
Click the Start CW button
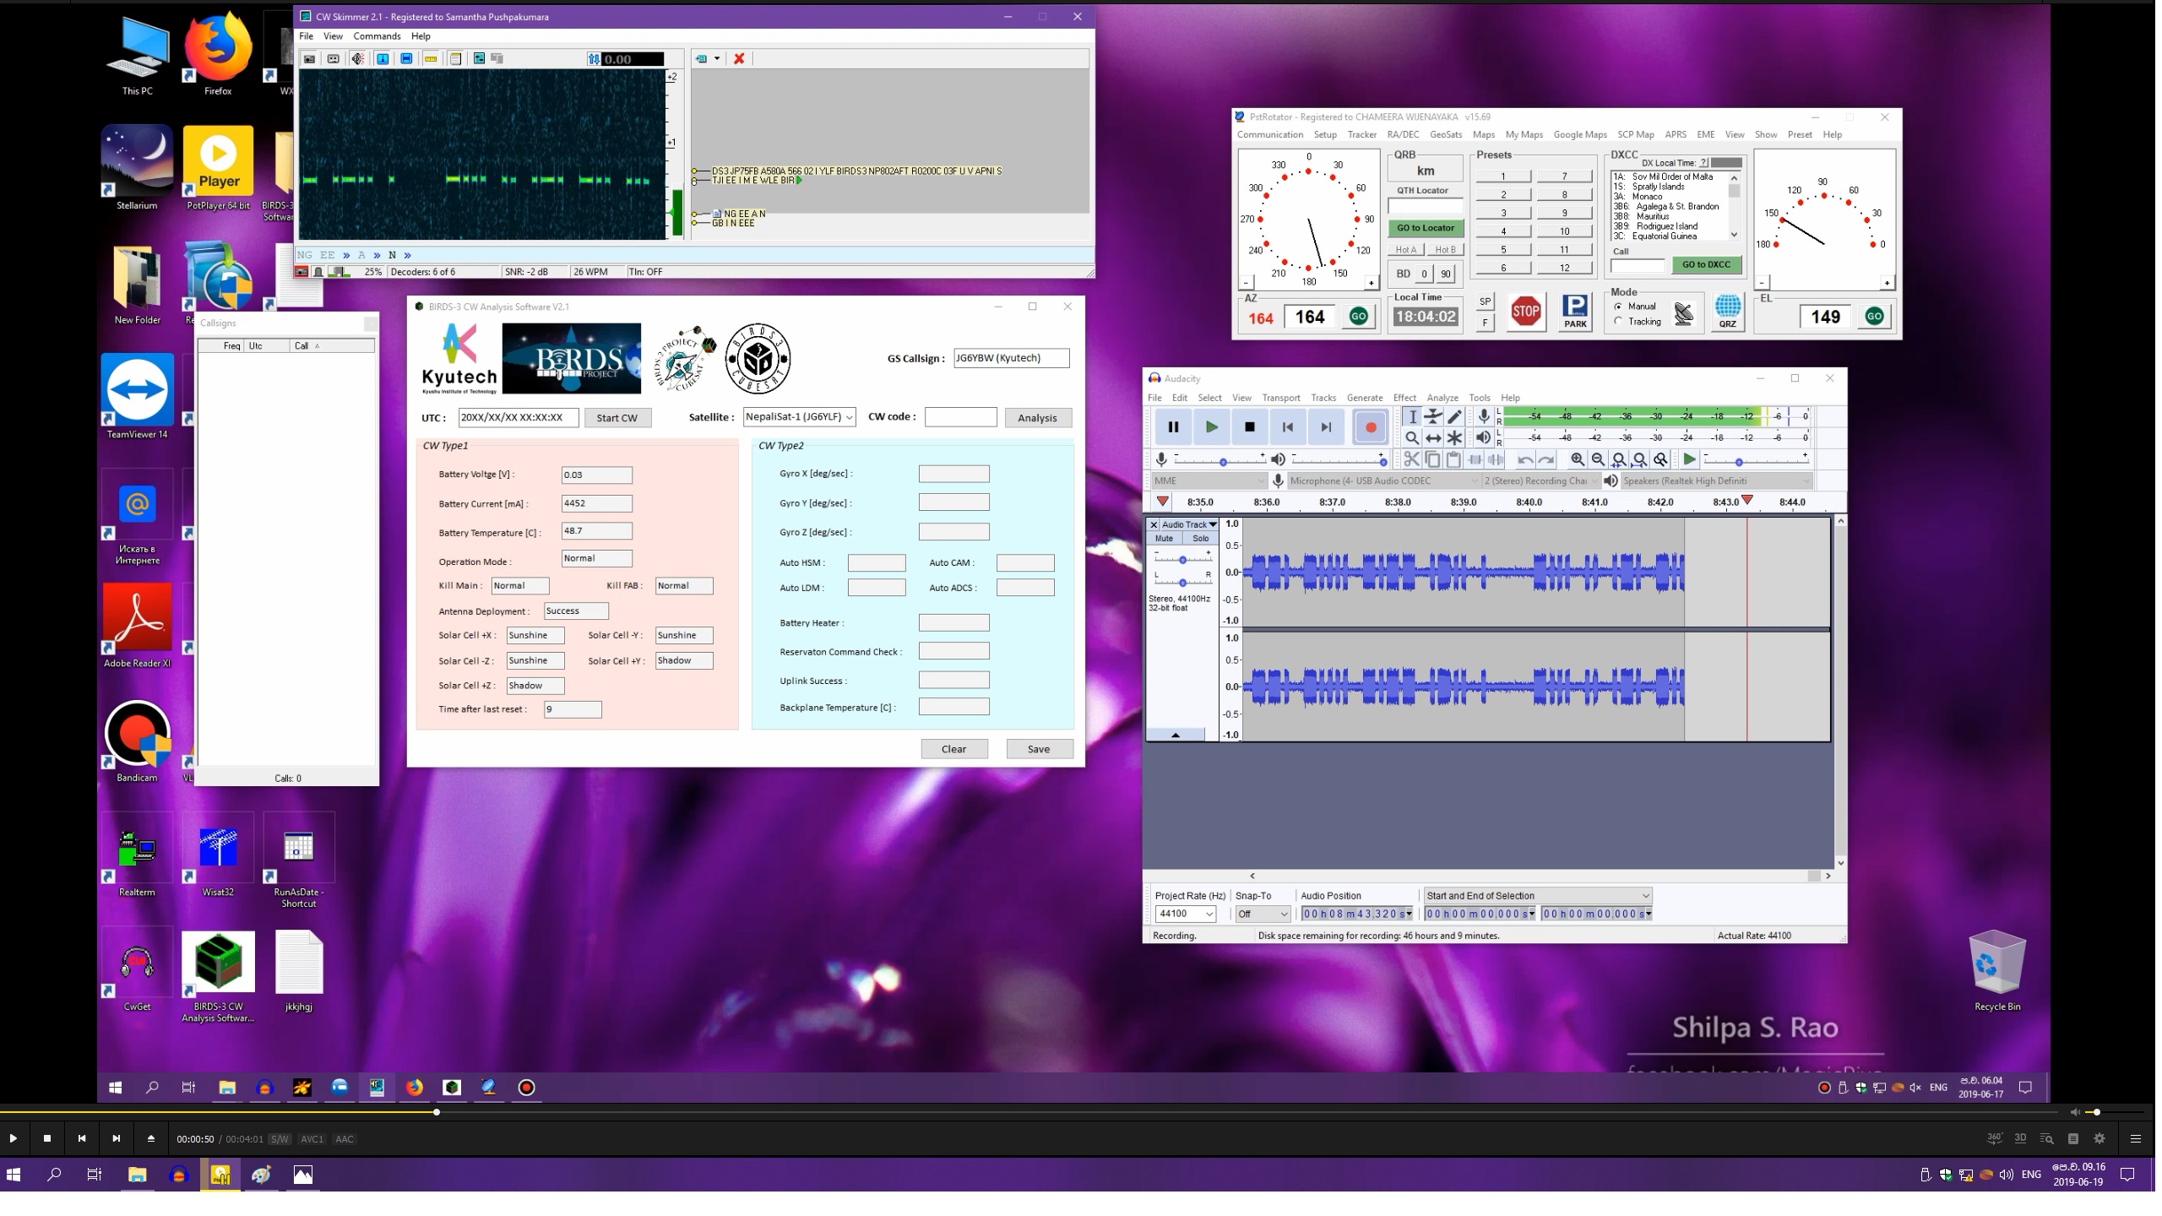[x=619, y=419]
